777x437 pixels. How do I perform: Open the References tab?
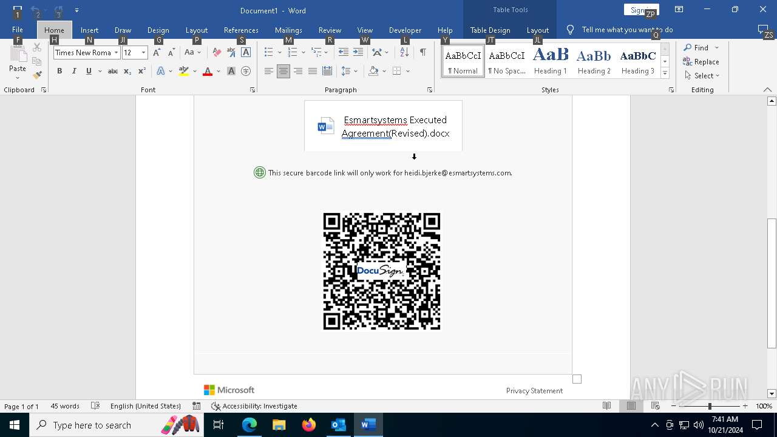[x=241, y=30]
